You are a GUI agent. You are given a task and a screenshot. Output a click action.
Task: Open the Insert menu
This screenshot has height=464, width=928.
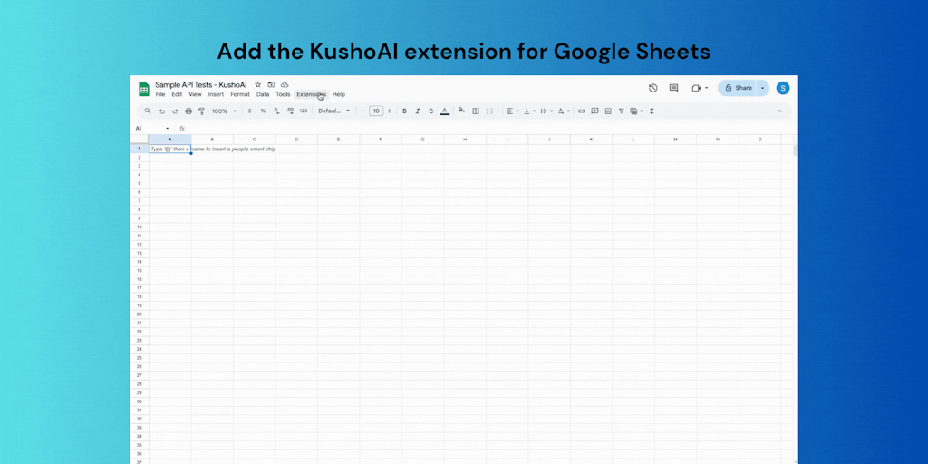216,94
